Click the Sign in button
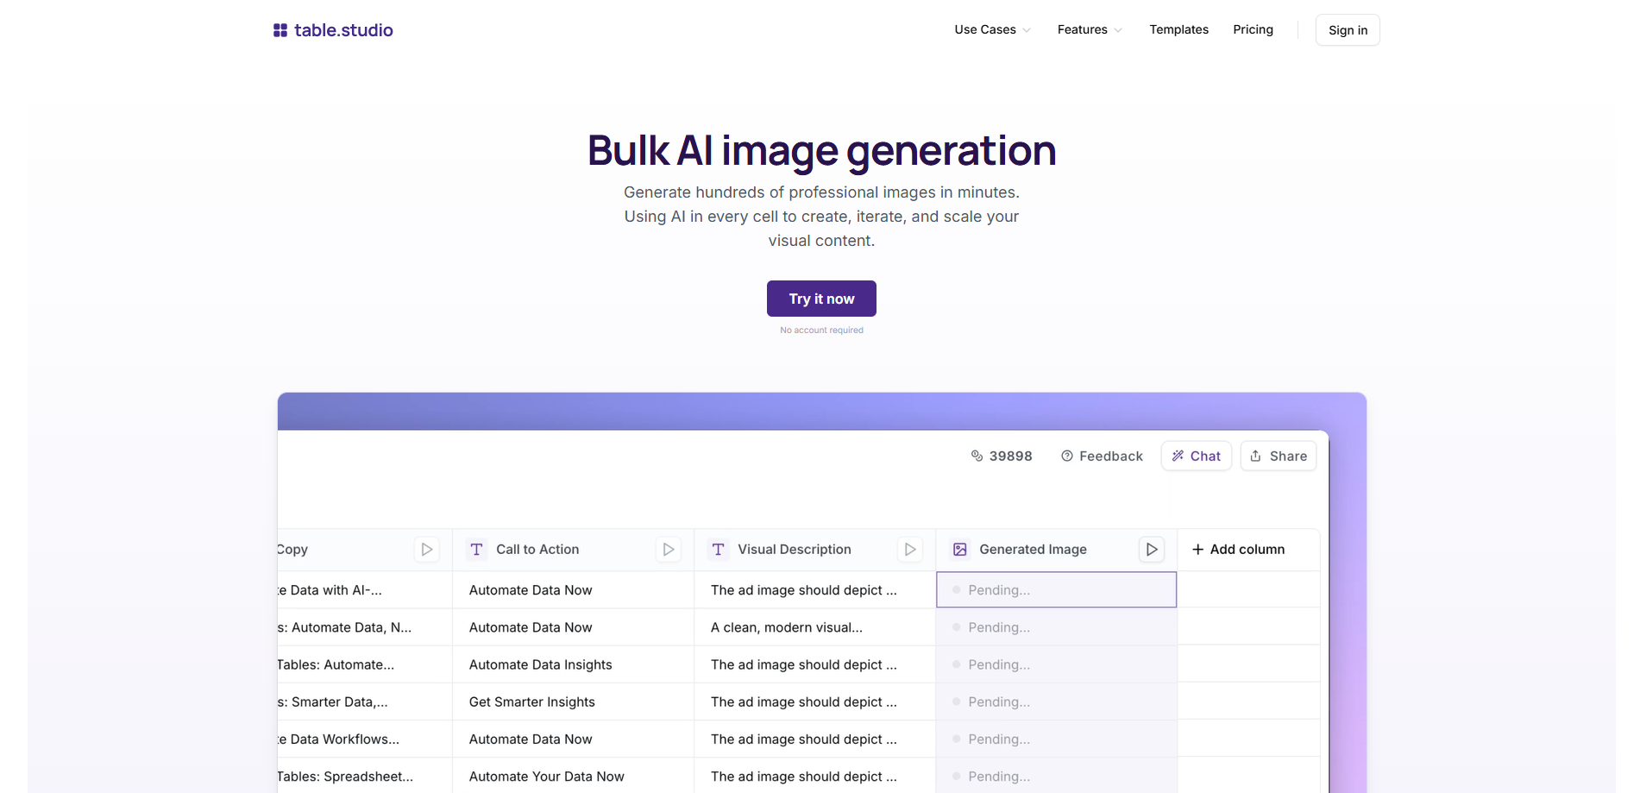The image size is (1640, 793). coord(1347,29)
